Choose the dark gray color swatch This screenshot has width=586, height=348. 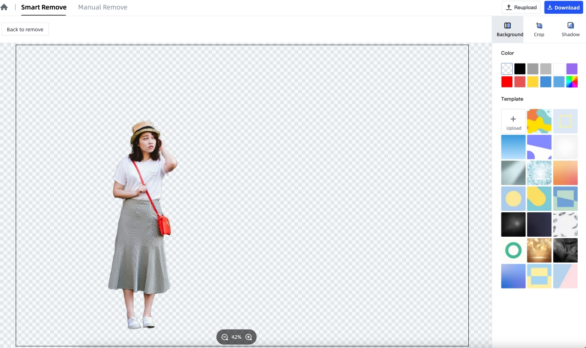click(x=533, y=69)
